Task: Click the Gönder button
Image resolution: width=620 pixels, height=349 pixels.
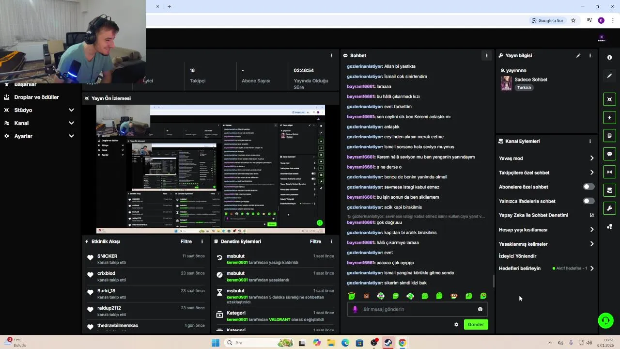Action: 476,325
